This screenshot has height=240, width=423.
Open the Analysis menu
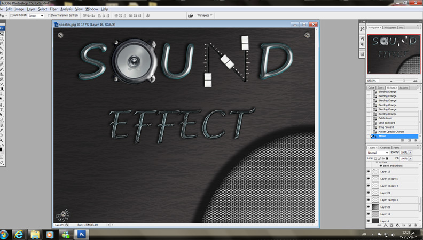coord(66,9)
